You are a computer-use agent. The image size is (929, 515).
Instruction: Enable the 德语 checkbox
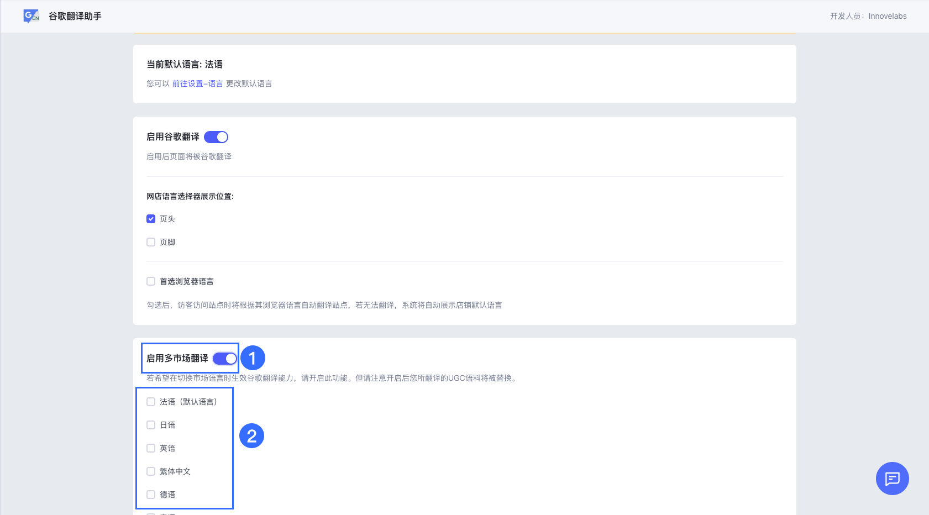point(151,495)
